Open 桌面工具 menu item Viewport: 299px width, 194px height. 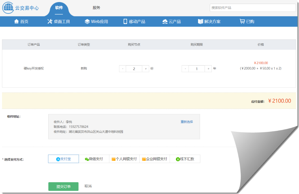(x=59, y=22)
